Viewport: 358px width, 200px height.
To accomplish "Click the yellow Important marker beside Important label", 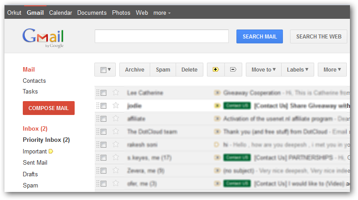I will (x=51, y=151).
